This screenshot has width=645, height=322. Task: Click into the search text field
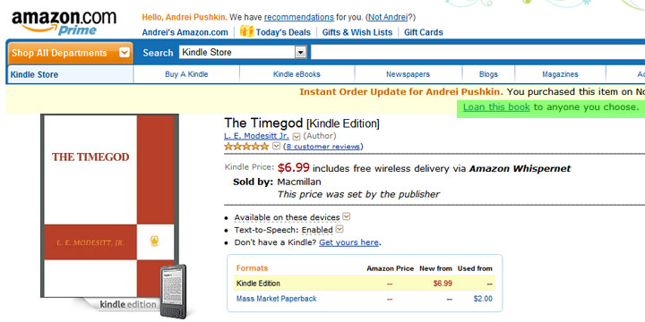pyautogui.click(x=477, y=52)
